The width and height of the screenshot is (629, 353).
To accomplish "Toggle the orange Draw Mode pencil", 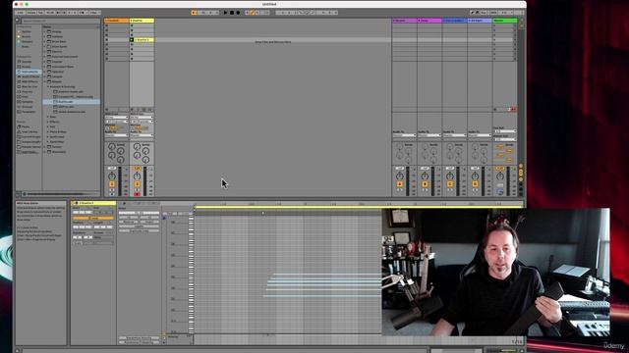I will (252, 13).
